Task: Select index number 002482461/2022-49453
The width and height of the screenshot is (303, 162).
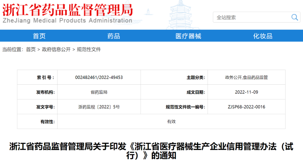Action: coord(99,77)
